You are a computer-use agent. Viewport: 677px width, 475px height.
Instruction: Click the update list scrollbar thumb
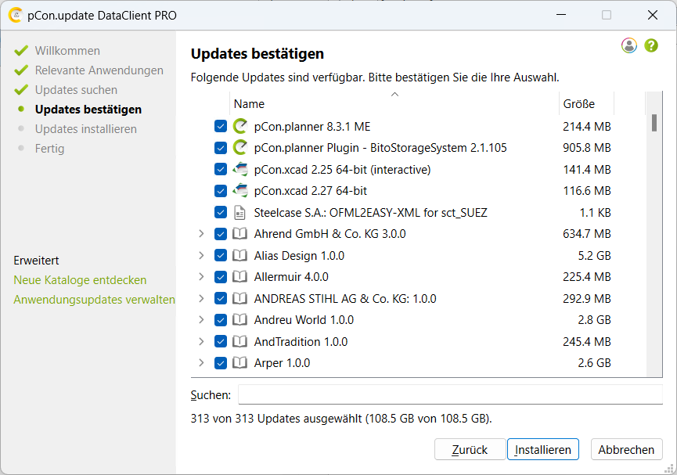(654, 123)
